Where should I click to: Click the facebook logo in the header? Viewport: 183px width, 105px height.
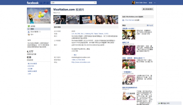click(33, 3)
